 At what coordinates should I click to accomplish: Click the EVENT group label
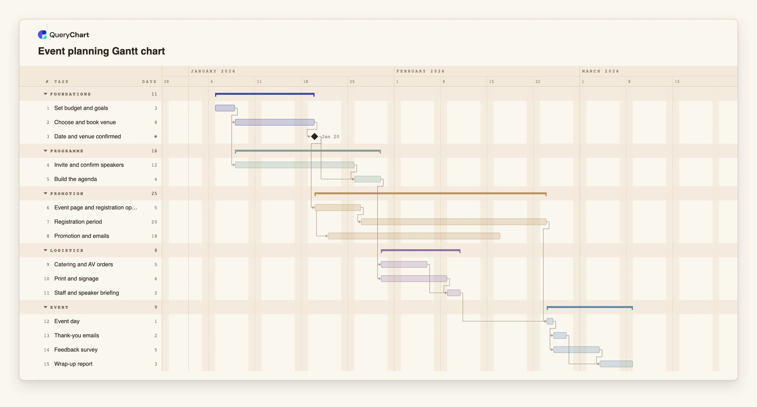click(x=59, y=307)
